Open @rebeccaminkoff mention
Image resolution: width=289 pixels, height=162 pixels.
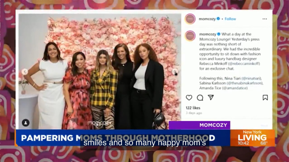(244, 64)
